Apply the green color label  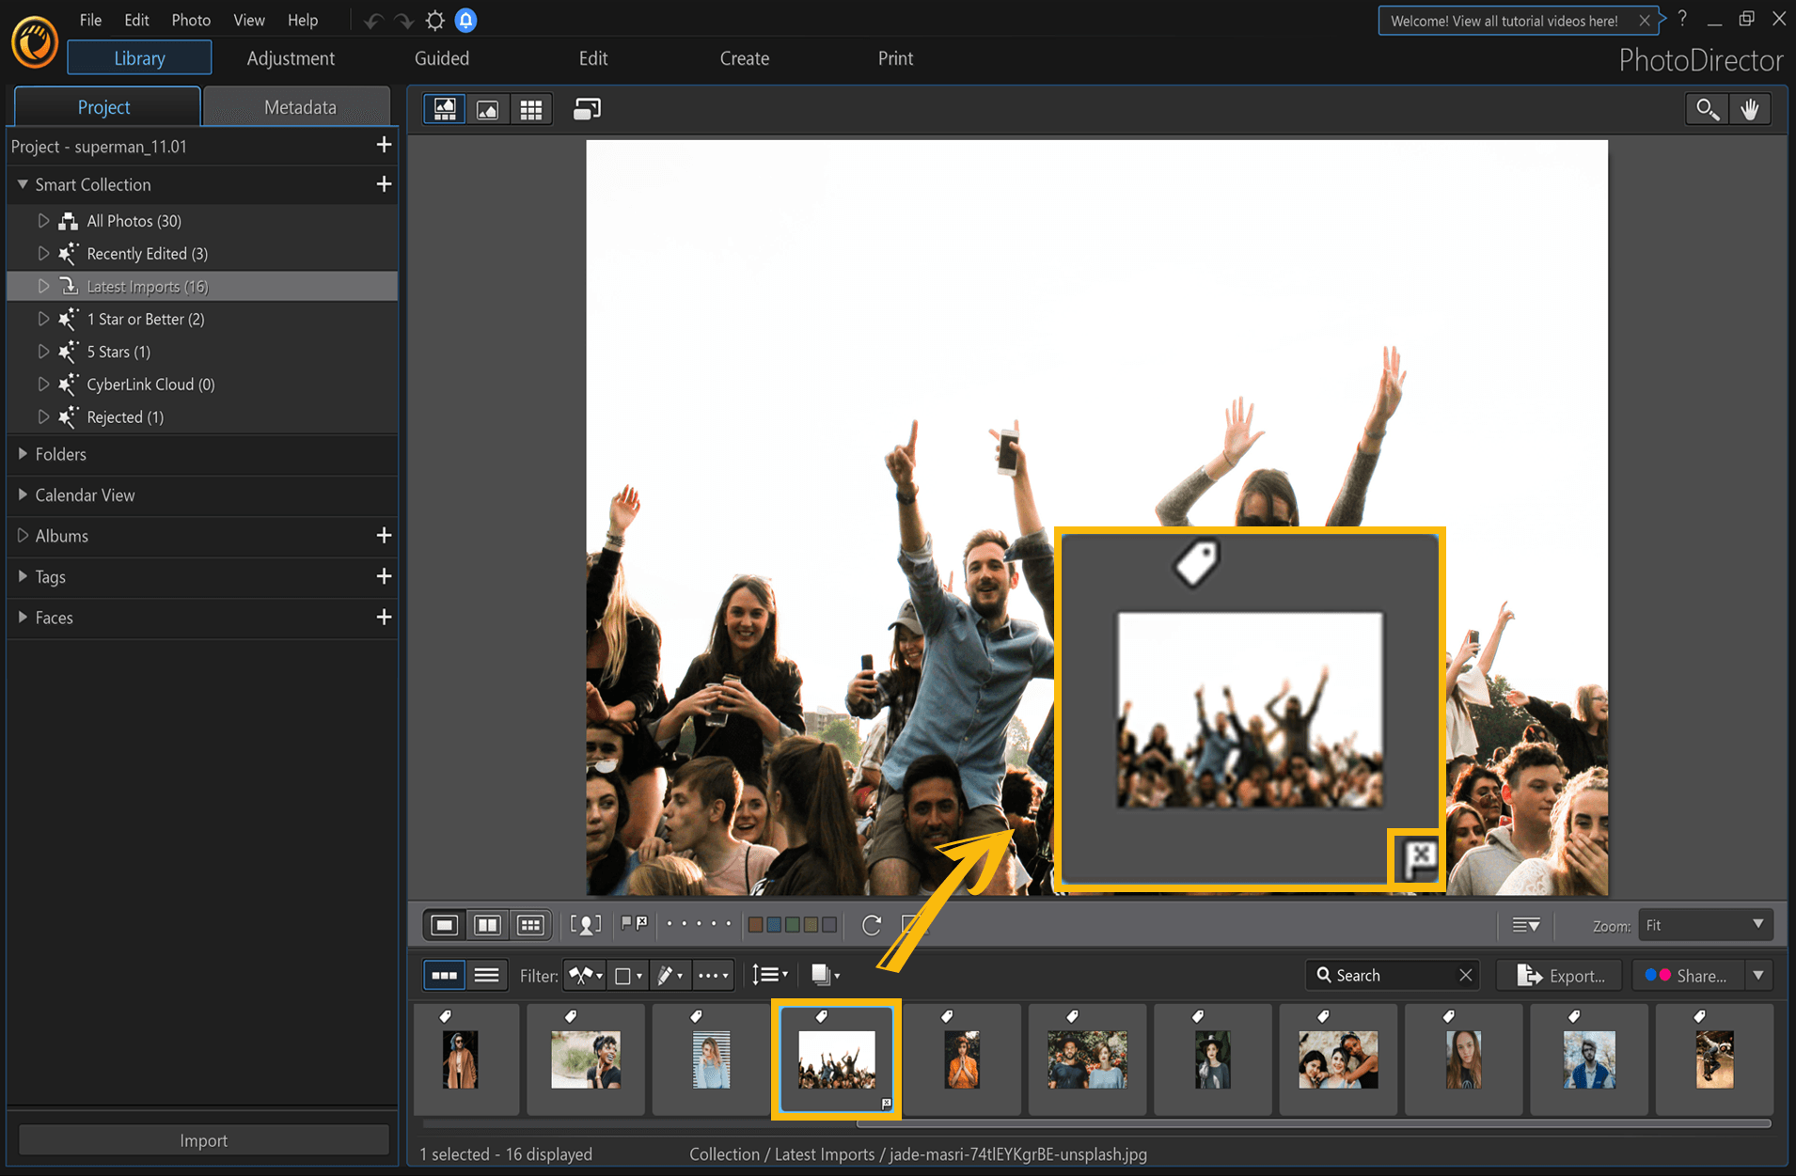(x=791, y=924)
